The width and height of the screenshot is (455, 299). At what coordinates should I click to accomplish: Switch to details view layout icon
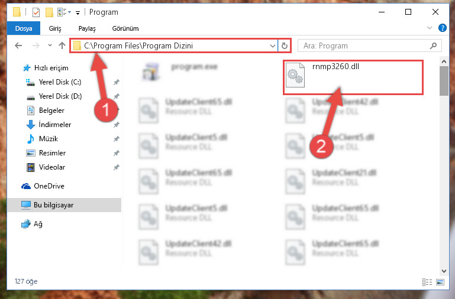click(427, 282)
